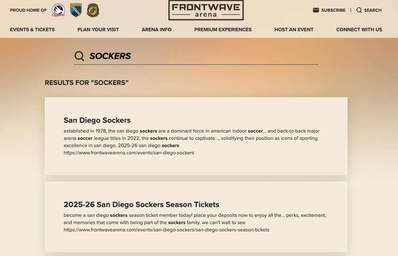This screenshot has width=398, height=256.
Task: Open the san-diego-sockers-season-tickets URL link
Action: point(167,230)
